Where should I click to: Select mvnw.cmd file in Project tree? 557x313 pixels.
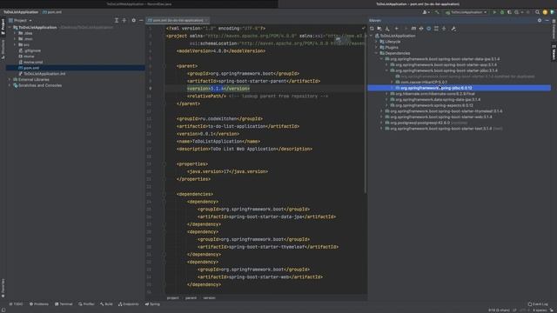click(31, 62)
